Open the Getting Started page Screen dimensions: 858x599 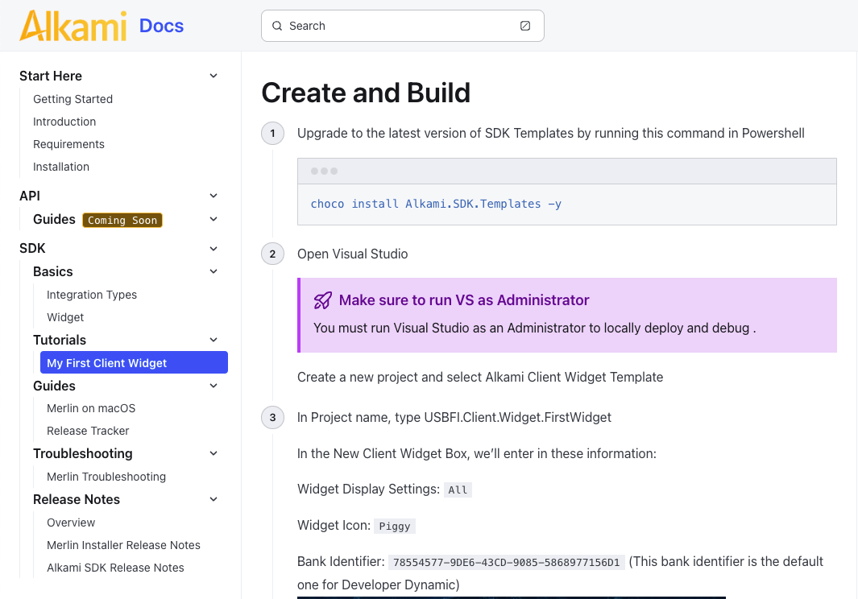click(x=73, y=99)
